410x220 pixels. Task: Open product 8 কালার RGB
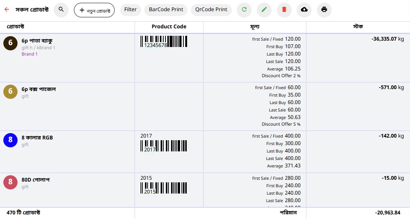pos(37,138)
